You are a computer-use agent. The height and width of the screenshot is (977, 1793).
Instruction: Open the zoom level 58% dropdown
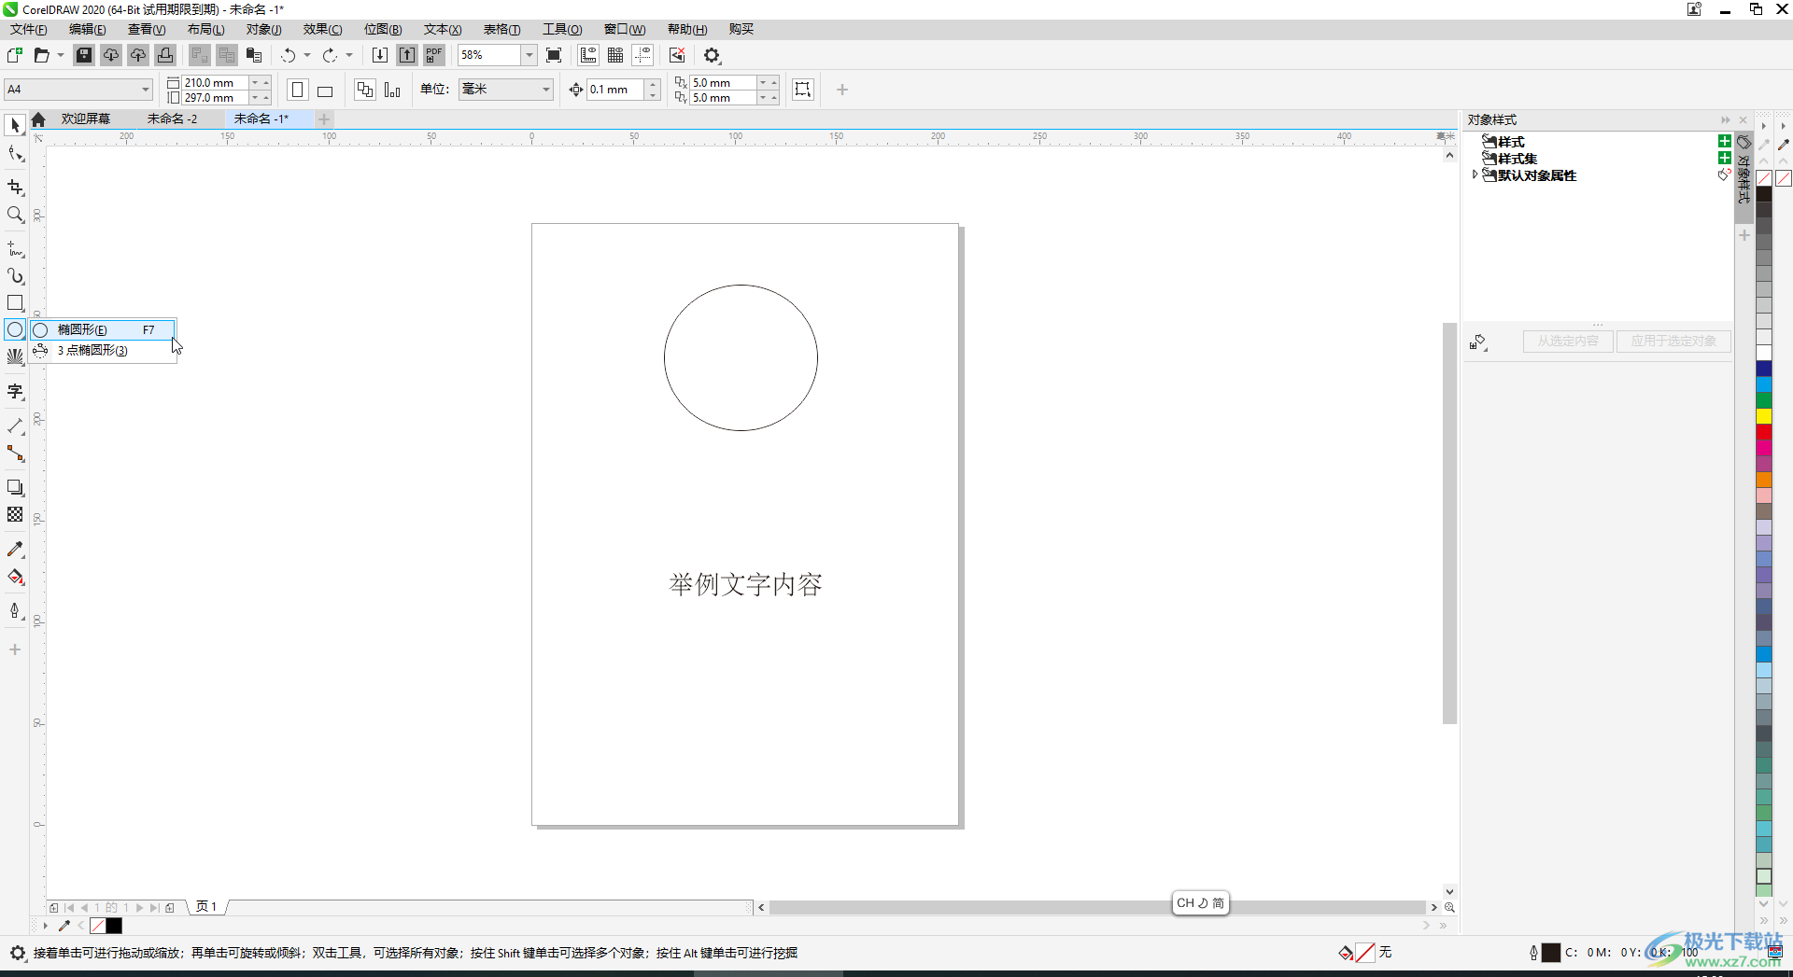point(529,55)
